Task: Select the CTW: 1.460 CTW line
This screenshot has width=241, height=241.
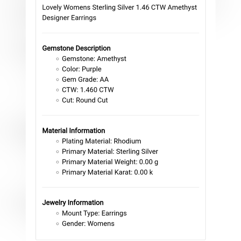Action: 88,90
